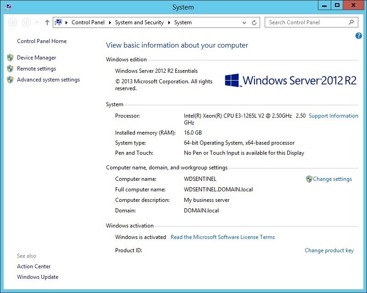Click the Back navigation arrow

[13, 22]
